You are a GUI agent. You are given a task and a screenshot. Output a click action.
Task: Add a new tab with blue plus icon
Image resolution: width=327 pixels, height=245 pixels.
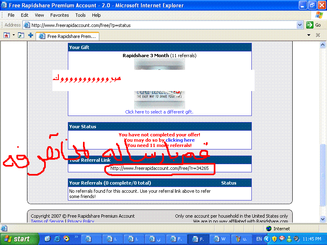click(x=31, y=35)
